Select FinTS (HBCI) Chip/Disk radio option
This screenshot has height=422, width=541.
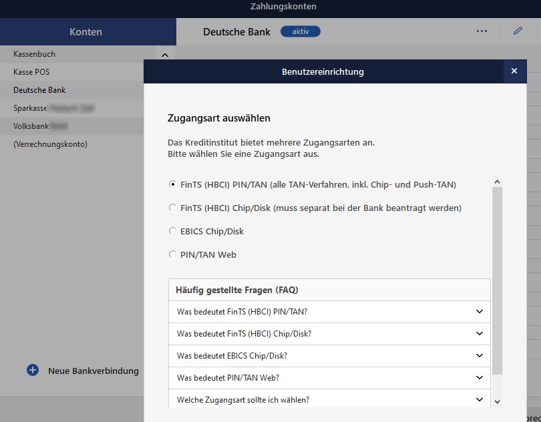click(172, 208)
